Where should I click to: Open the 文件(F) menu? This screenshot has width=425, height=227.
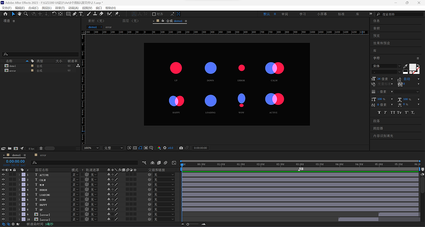[x=7, y=8]
